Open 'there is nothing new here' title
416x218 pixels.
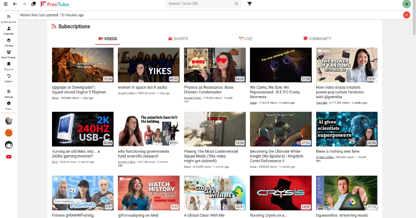tap(338, 151)
